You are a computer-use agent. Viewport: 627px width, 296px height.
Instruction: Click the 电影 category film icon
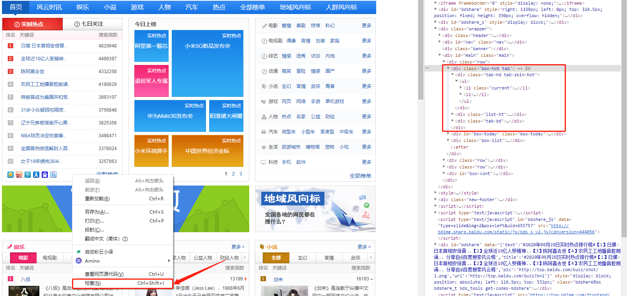coord(264,26)
